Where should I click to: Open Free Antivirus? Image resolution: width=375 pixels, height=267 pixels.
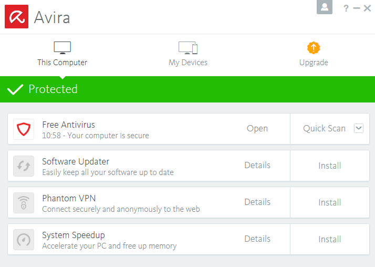click(257, 129)
